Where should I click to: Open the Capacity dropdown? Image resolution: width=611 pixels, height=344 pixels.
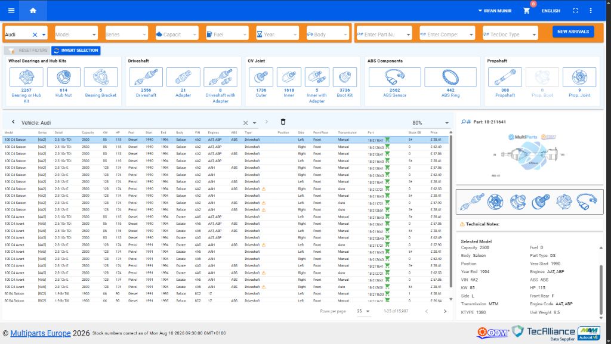tap(177, 34)
